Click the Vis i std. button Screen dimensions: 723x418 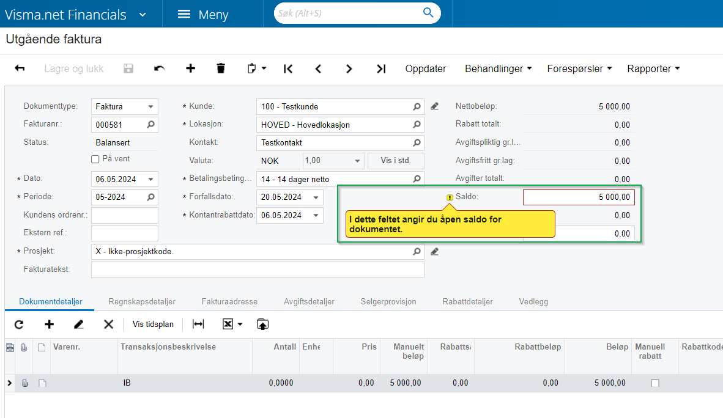[x=396, y=161]
